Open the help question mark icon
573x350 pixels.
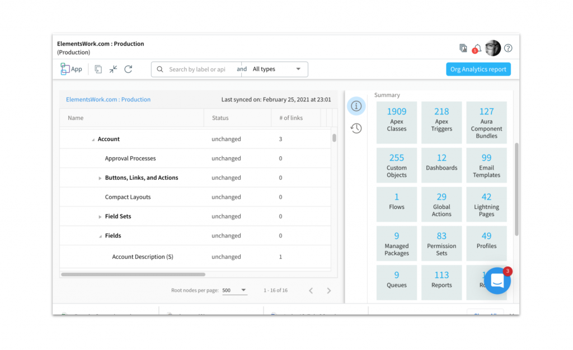508,48
